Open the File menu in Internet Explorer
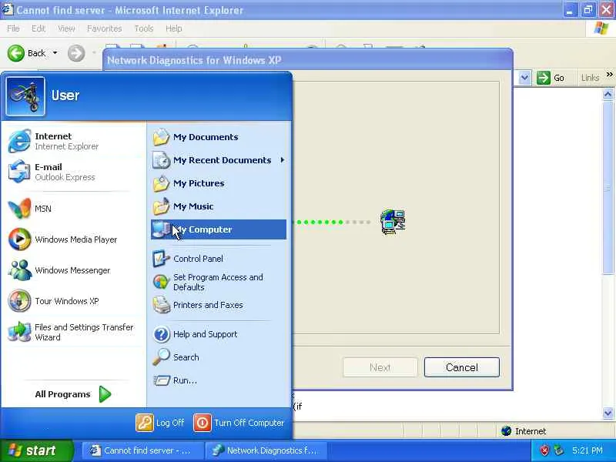The image size is (616, 462). [13, 28]
